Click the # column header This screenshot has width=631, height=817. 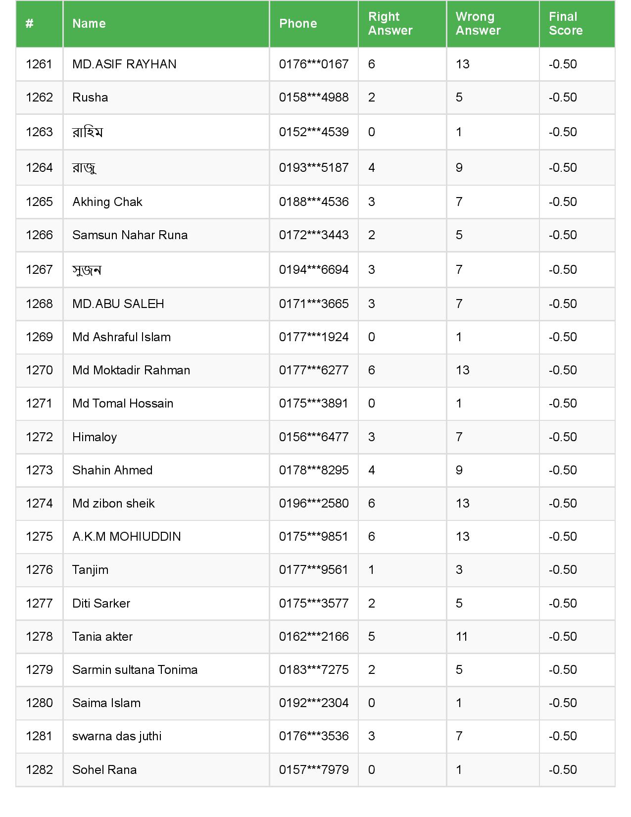click(x=30, y=24)
